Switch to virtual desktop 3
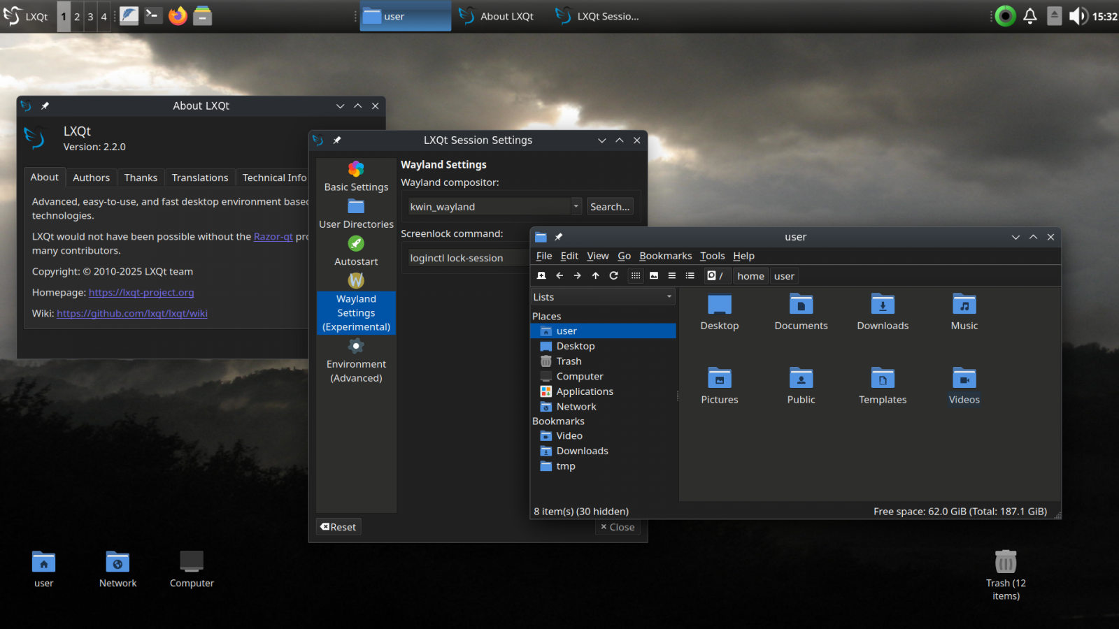Image resolution: width=1119 pixels, height=629 pixels. (90, 17)
